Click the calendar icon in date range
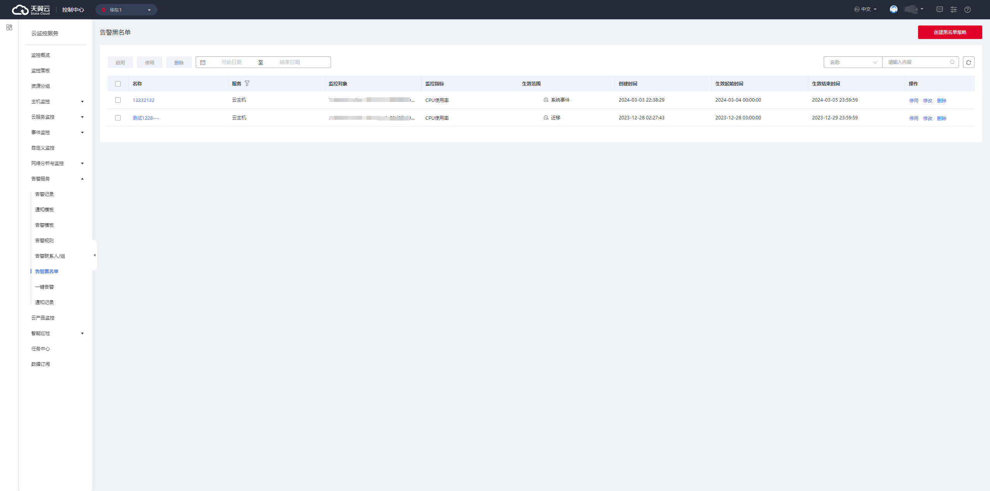 [203, 62]
